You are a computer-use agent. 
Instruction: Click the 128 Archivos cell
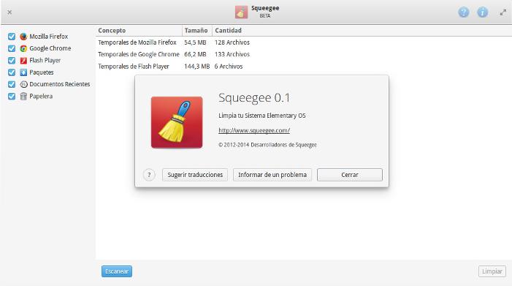tap(232, 42)
